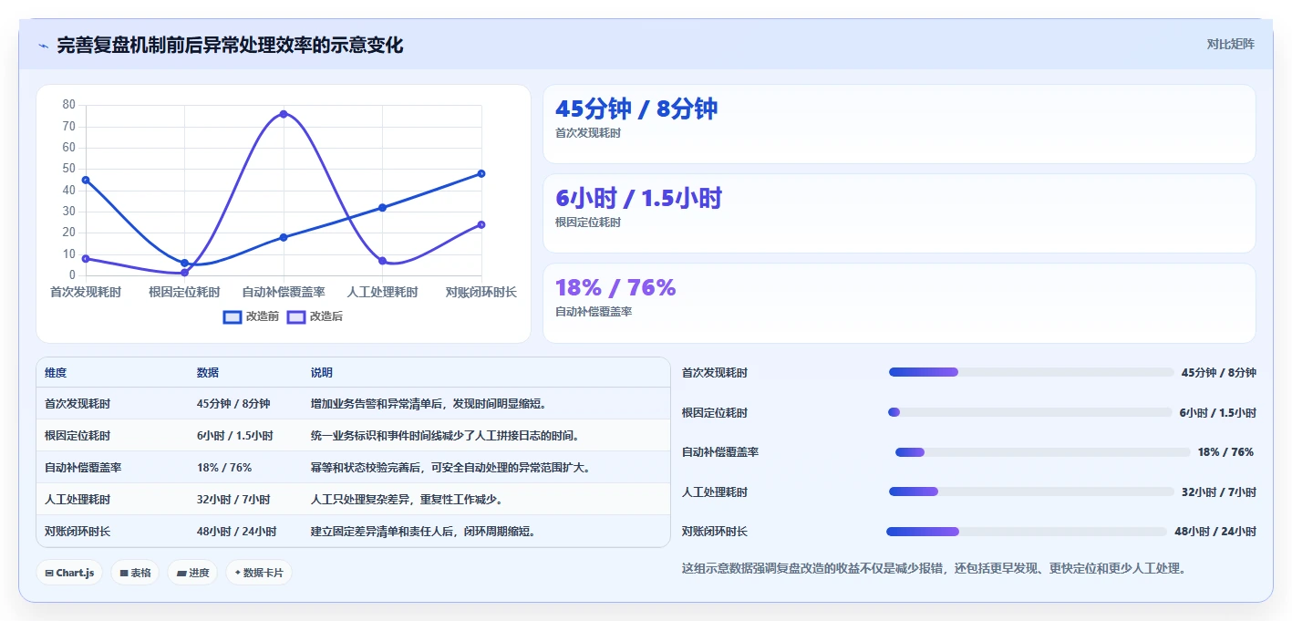Click the 18% / 76% table cell

(x=224, y=468)
